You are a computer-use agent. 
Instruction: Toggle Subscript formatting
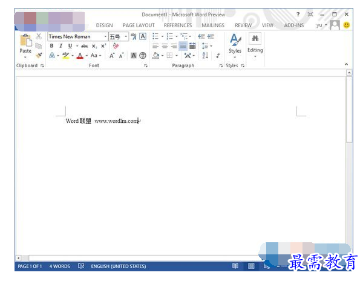pos(94,46)
